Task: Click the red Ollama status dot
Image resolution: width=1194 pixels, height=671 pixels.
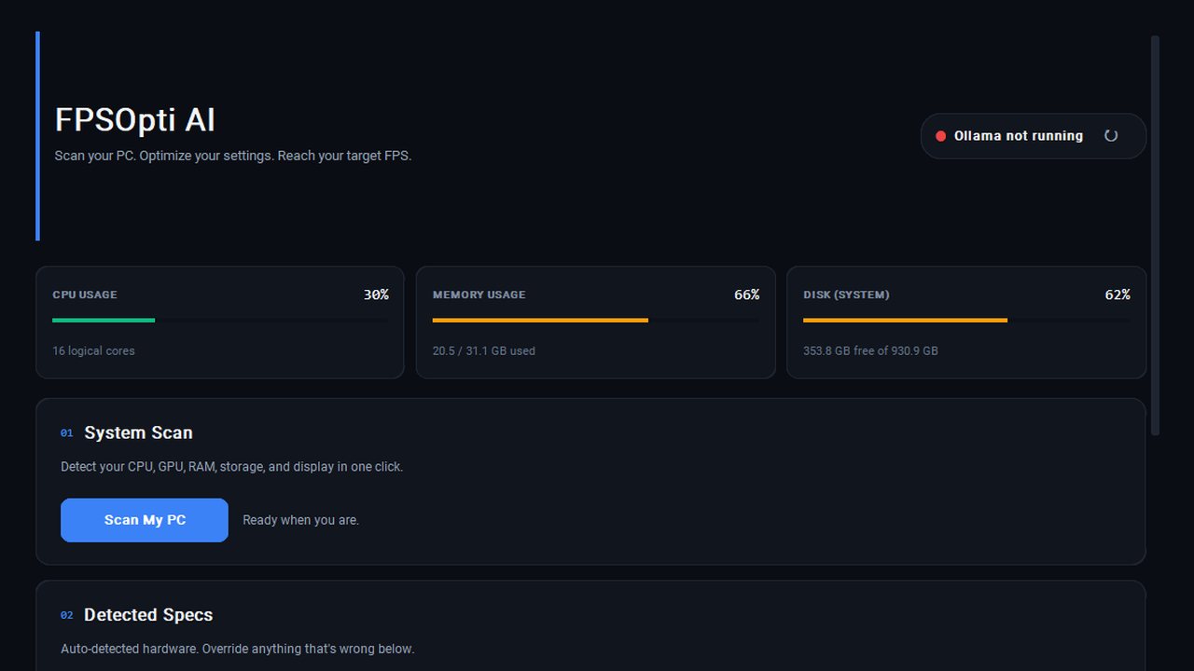Action: point(940,136)
